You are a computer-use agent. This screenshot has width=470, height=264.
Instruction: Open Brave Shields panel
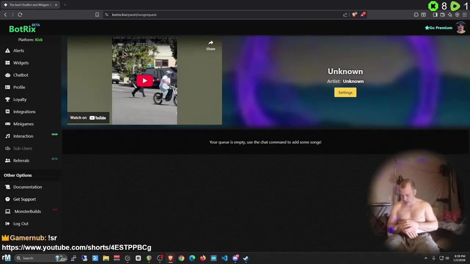354,15
